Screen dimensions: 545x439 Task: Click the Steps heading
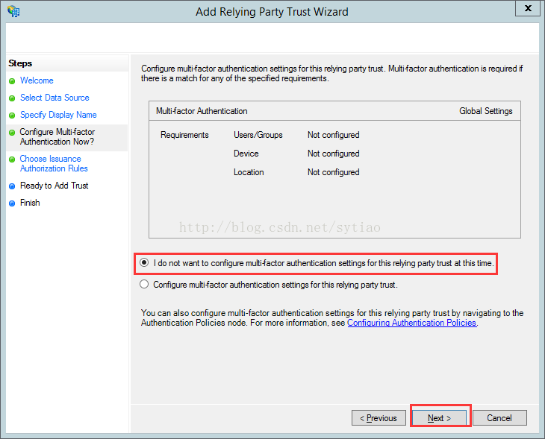point(20,63)
